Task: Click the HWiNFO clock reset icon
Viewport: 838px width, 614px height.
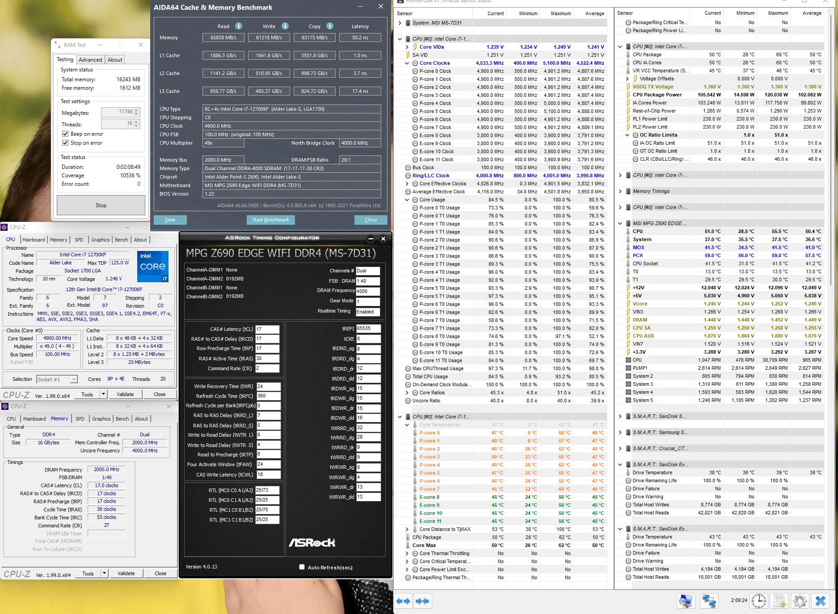Action: [759, 601]
